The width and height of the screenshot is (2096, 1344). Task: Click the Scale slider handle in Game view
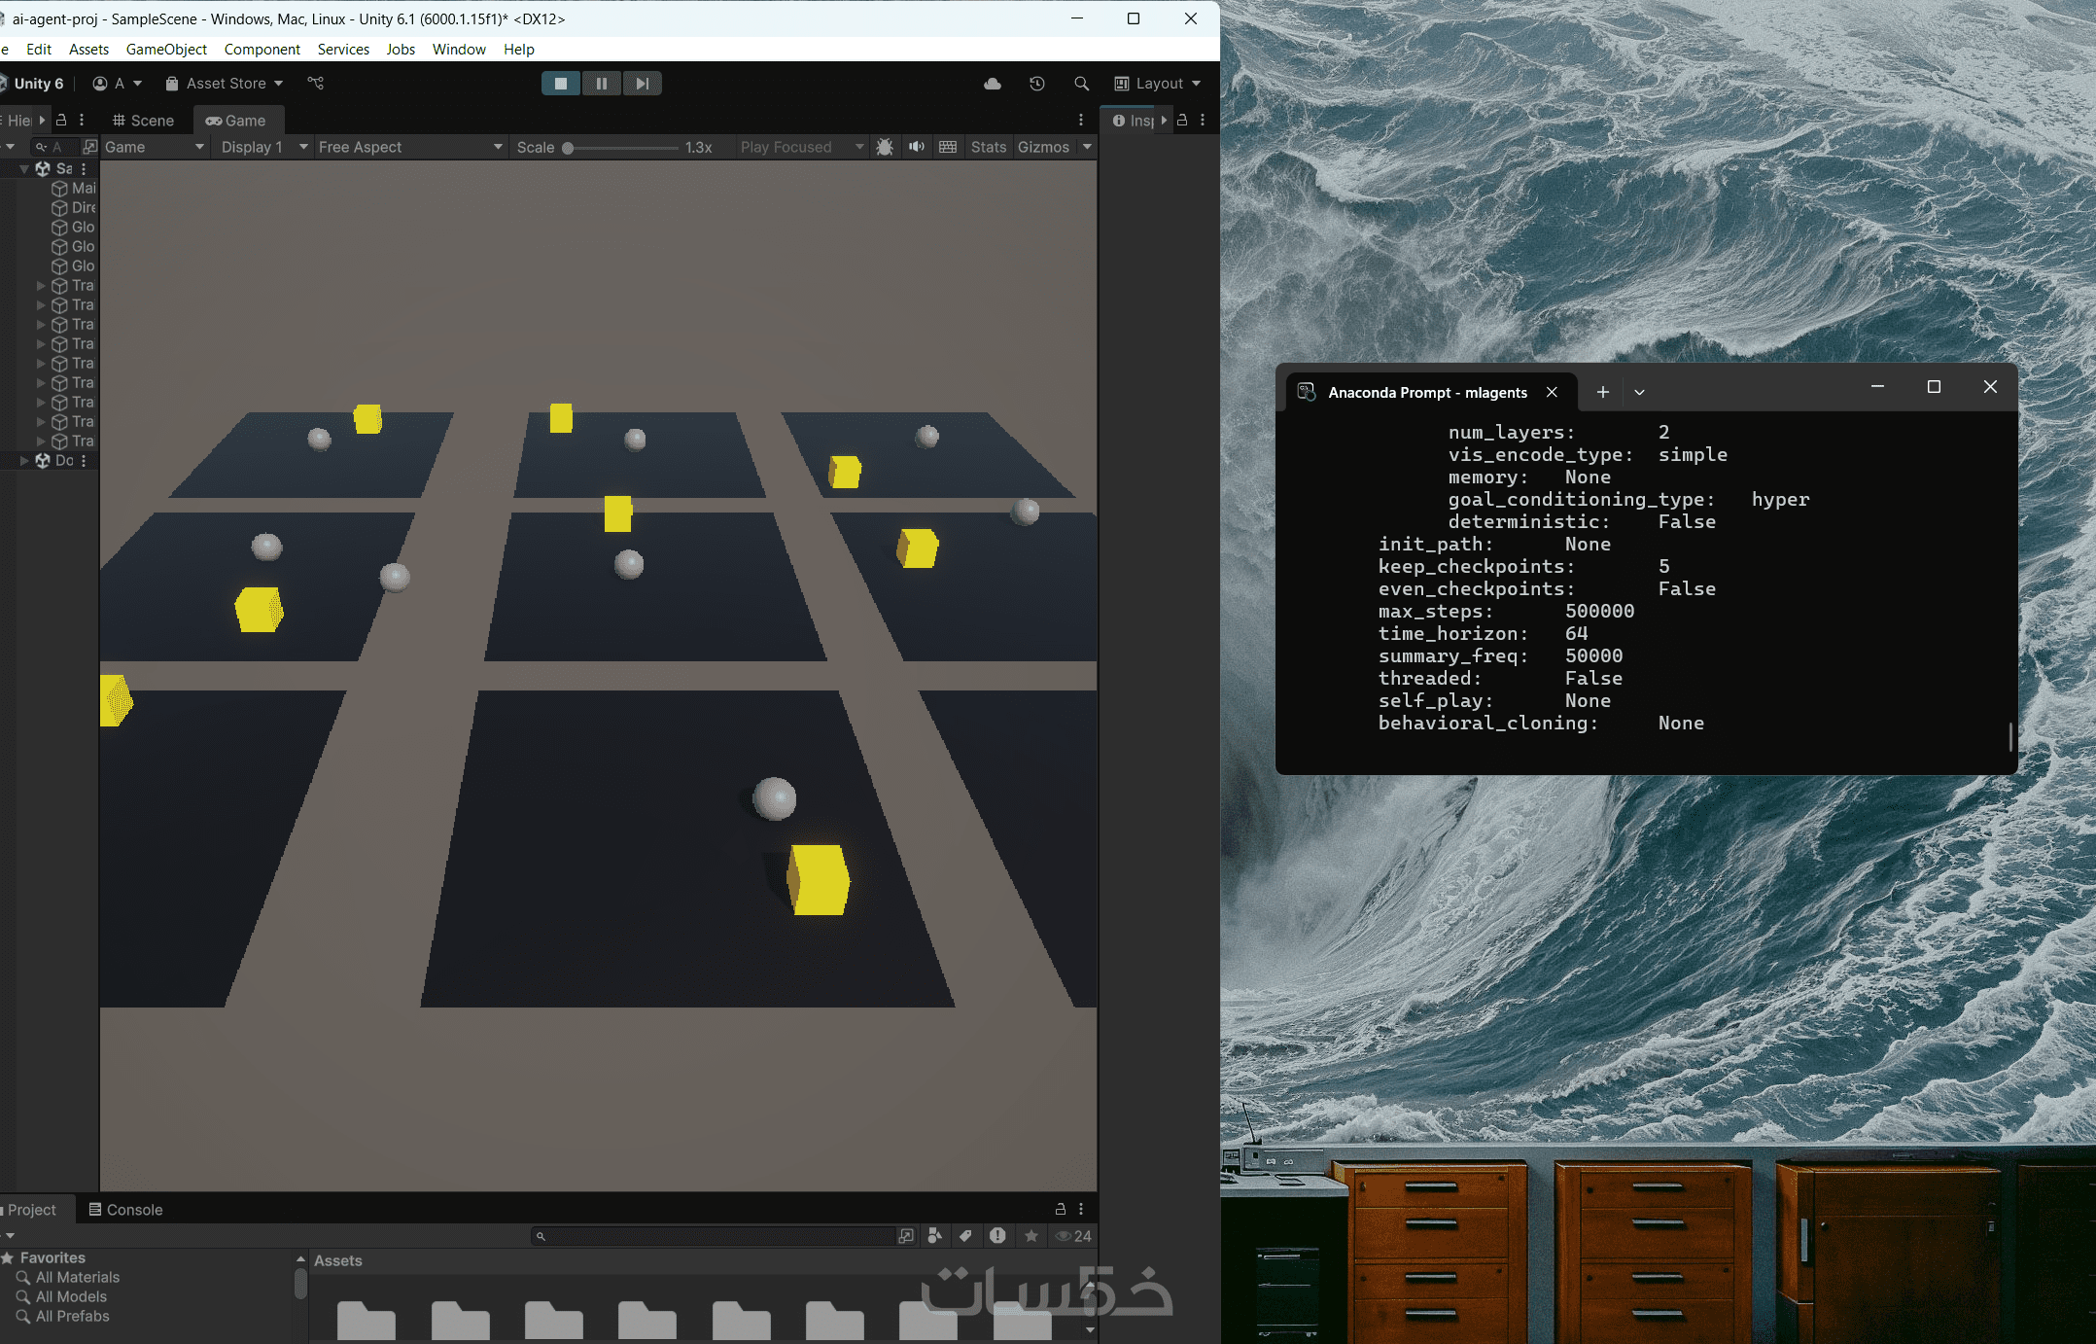coord(568,148)
